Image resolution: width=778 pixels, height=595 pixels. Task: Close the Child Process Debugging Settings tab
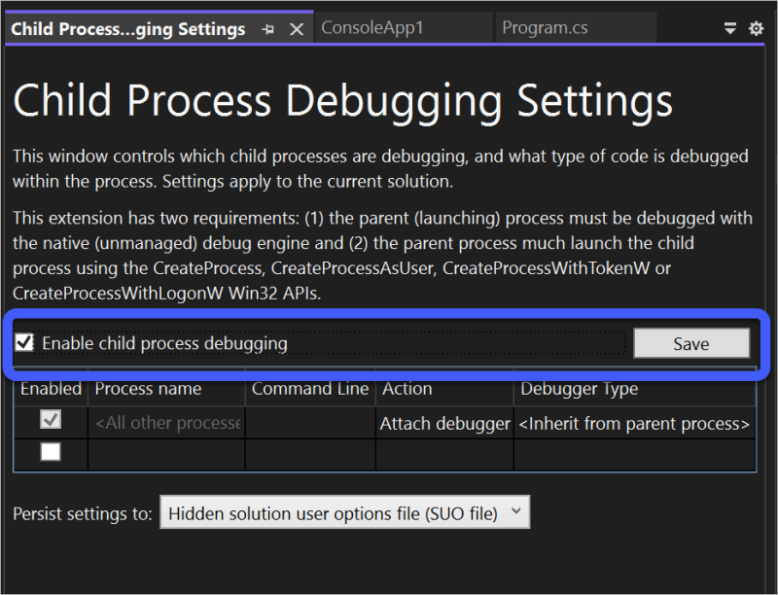click(297, 29)
